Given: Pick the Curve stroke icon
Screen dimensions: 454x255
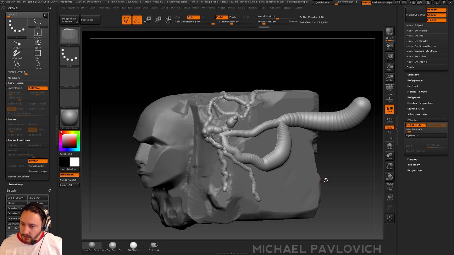Looking at the screenshot, I should pyautogui.click(x=38, y=65).
